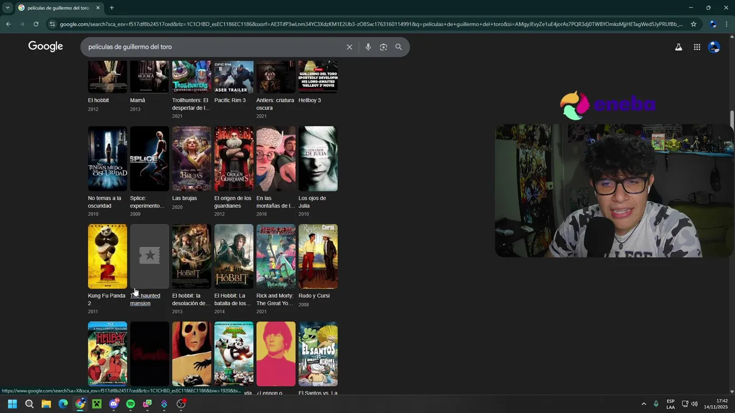Click the network tray icon
The height and width of the screenshot is (413, 735).
pyautogui.click(x=685, y=404)
